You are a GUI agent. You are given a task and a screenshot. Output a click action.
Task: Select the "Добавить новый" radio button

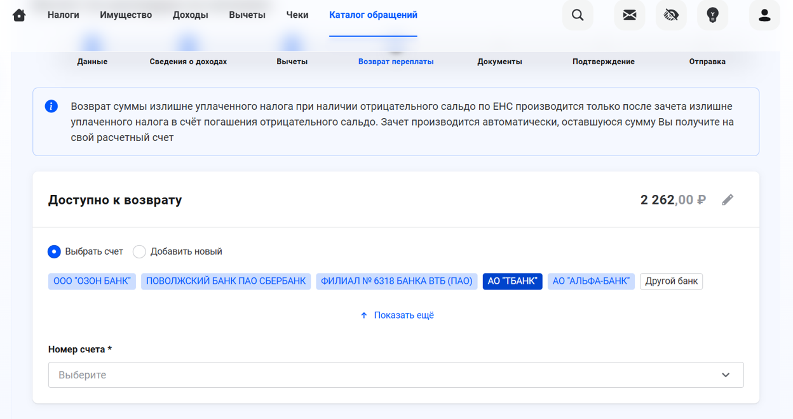pos(139,251)
